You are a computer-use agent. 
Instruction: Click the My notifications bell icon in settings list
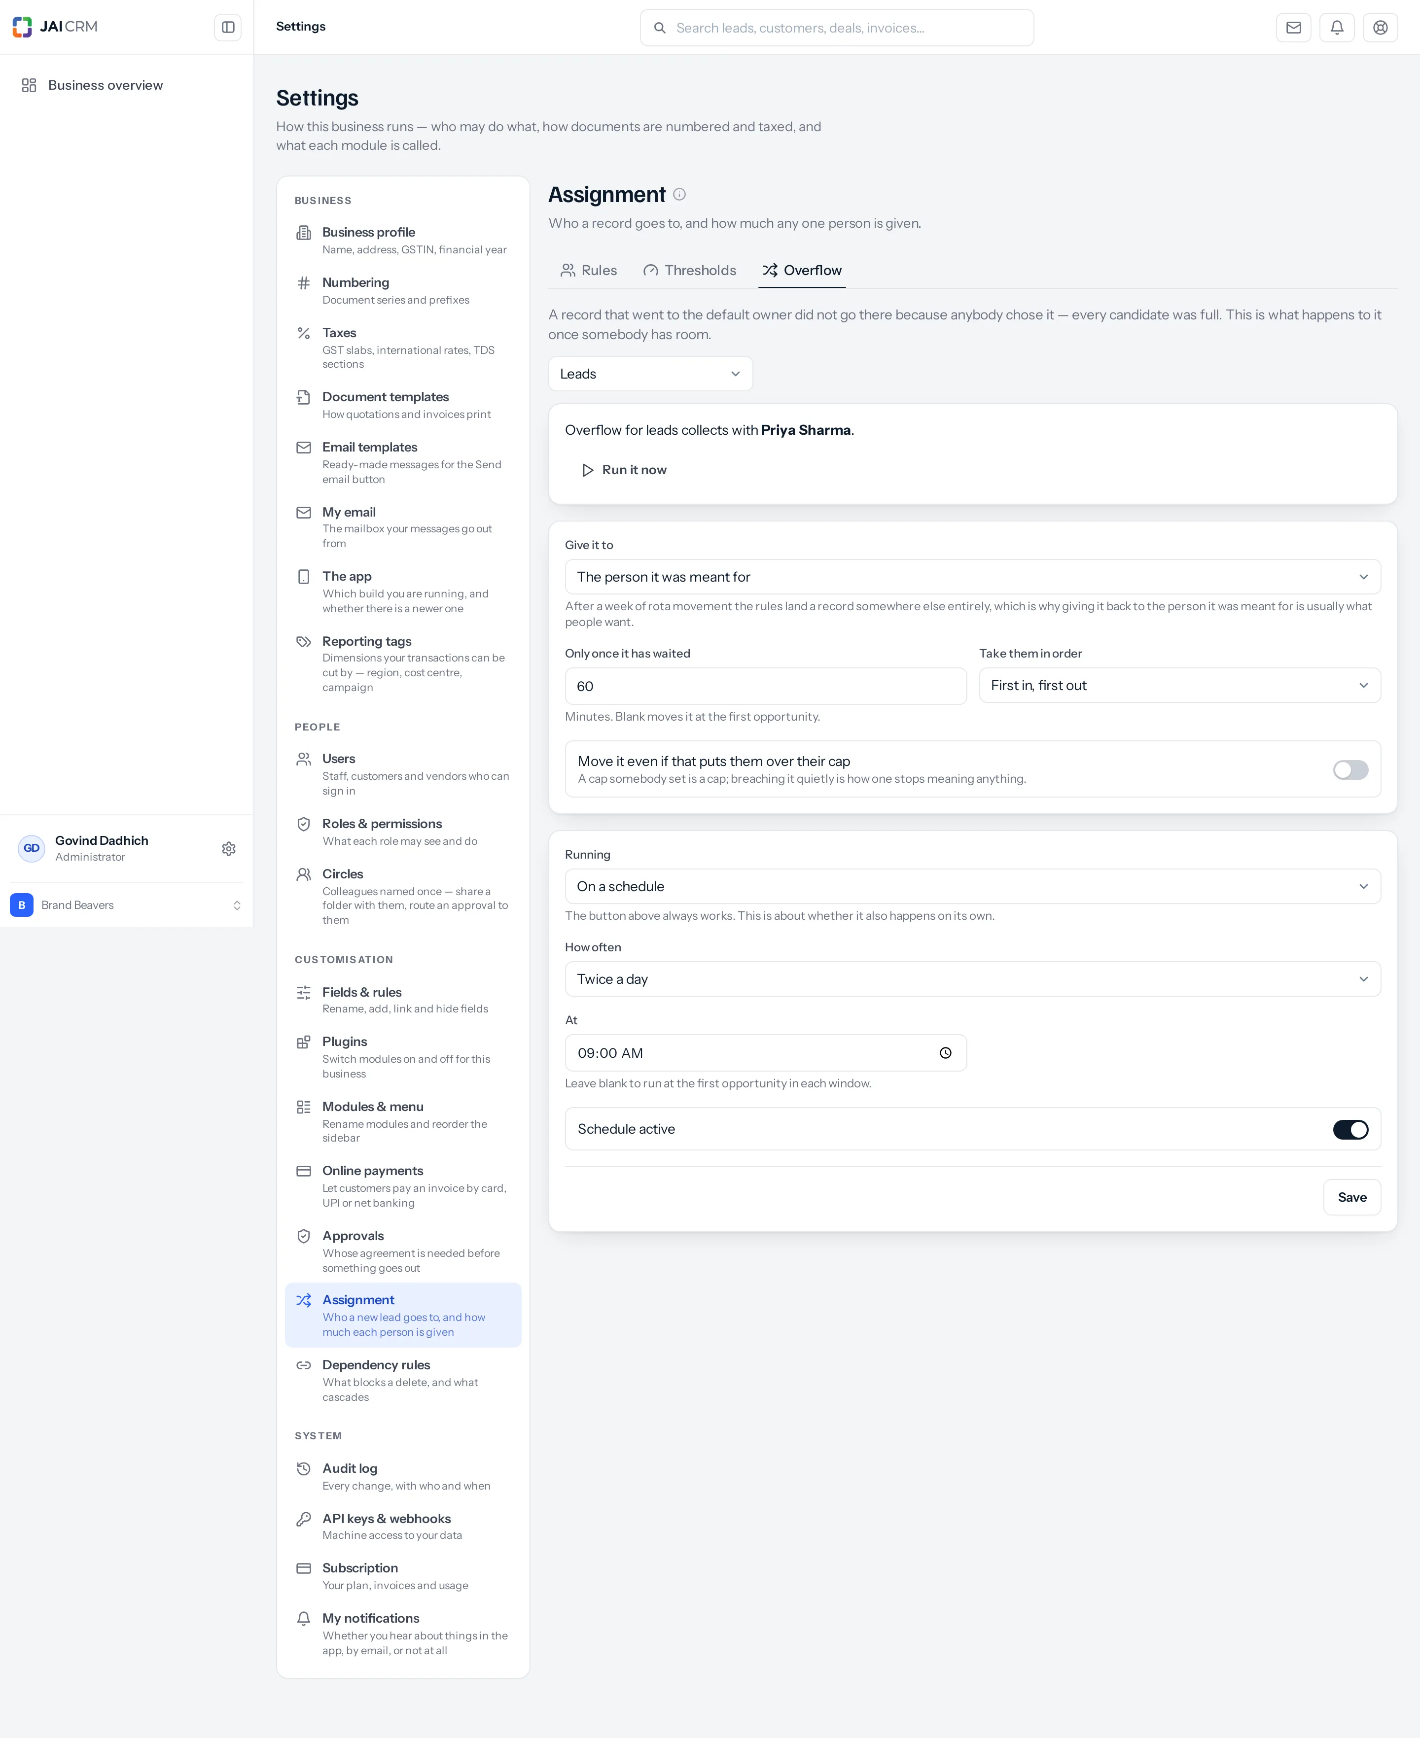click(x=303, y=1619)
